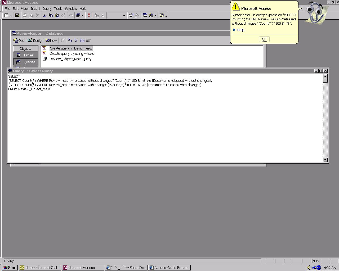Click the 9:07 AM taskbar clock

pos(330,268)
